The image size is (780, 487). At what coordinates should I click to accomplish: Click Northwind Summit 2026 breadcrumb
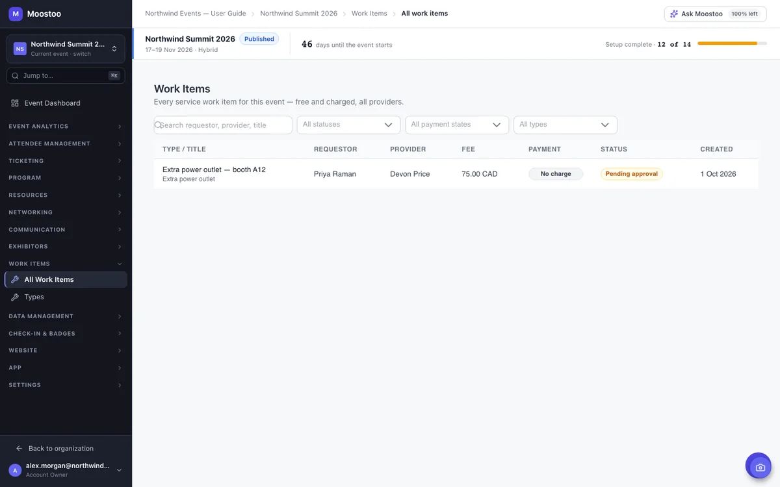(x=299, y=14)
